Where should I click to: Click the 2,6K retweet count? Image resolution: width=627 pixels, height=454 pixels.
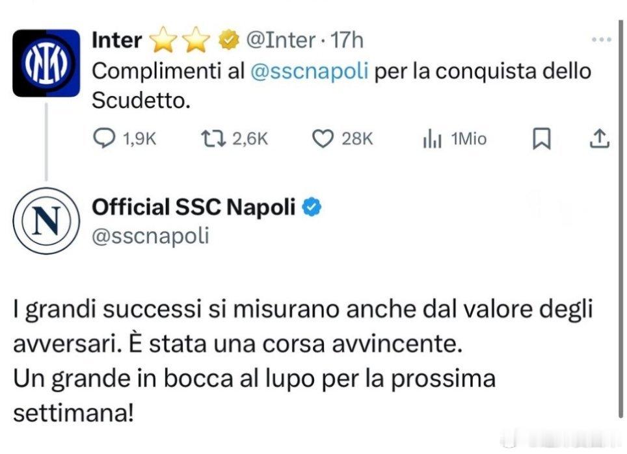tap(250, 139)
